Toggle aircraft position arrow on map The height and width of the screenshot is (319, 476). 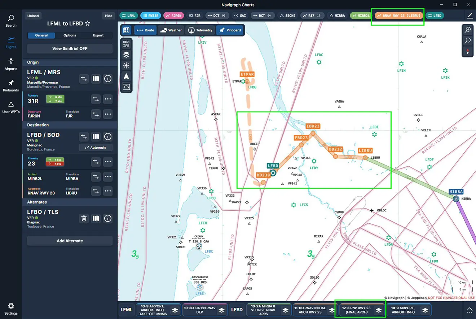(126, 76)
